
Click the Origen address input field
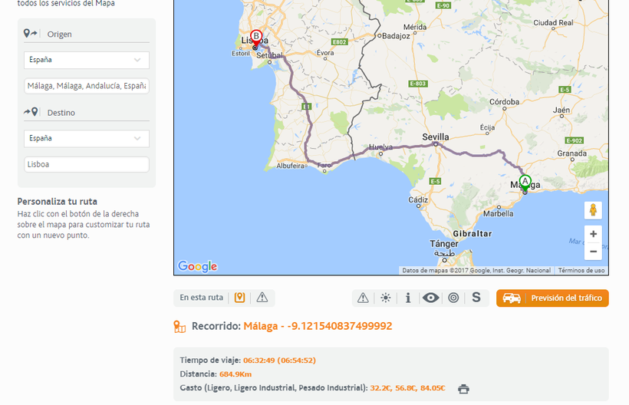tap(86, 86)
